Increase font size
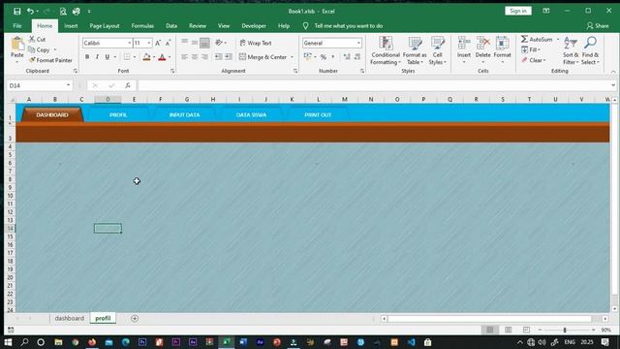This screenshot has height=349, width=620. 158,43
